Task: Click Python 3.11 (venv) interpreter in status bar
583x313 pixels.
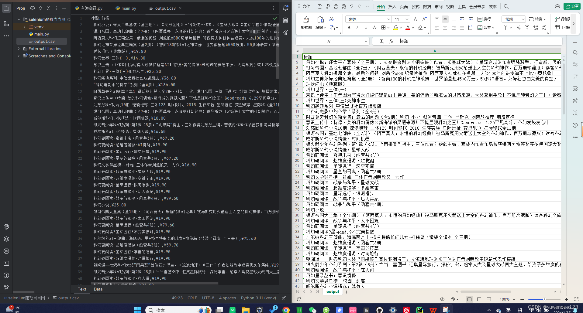Action: point(258,298)
